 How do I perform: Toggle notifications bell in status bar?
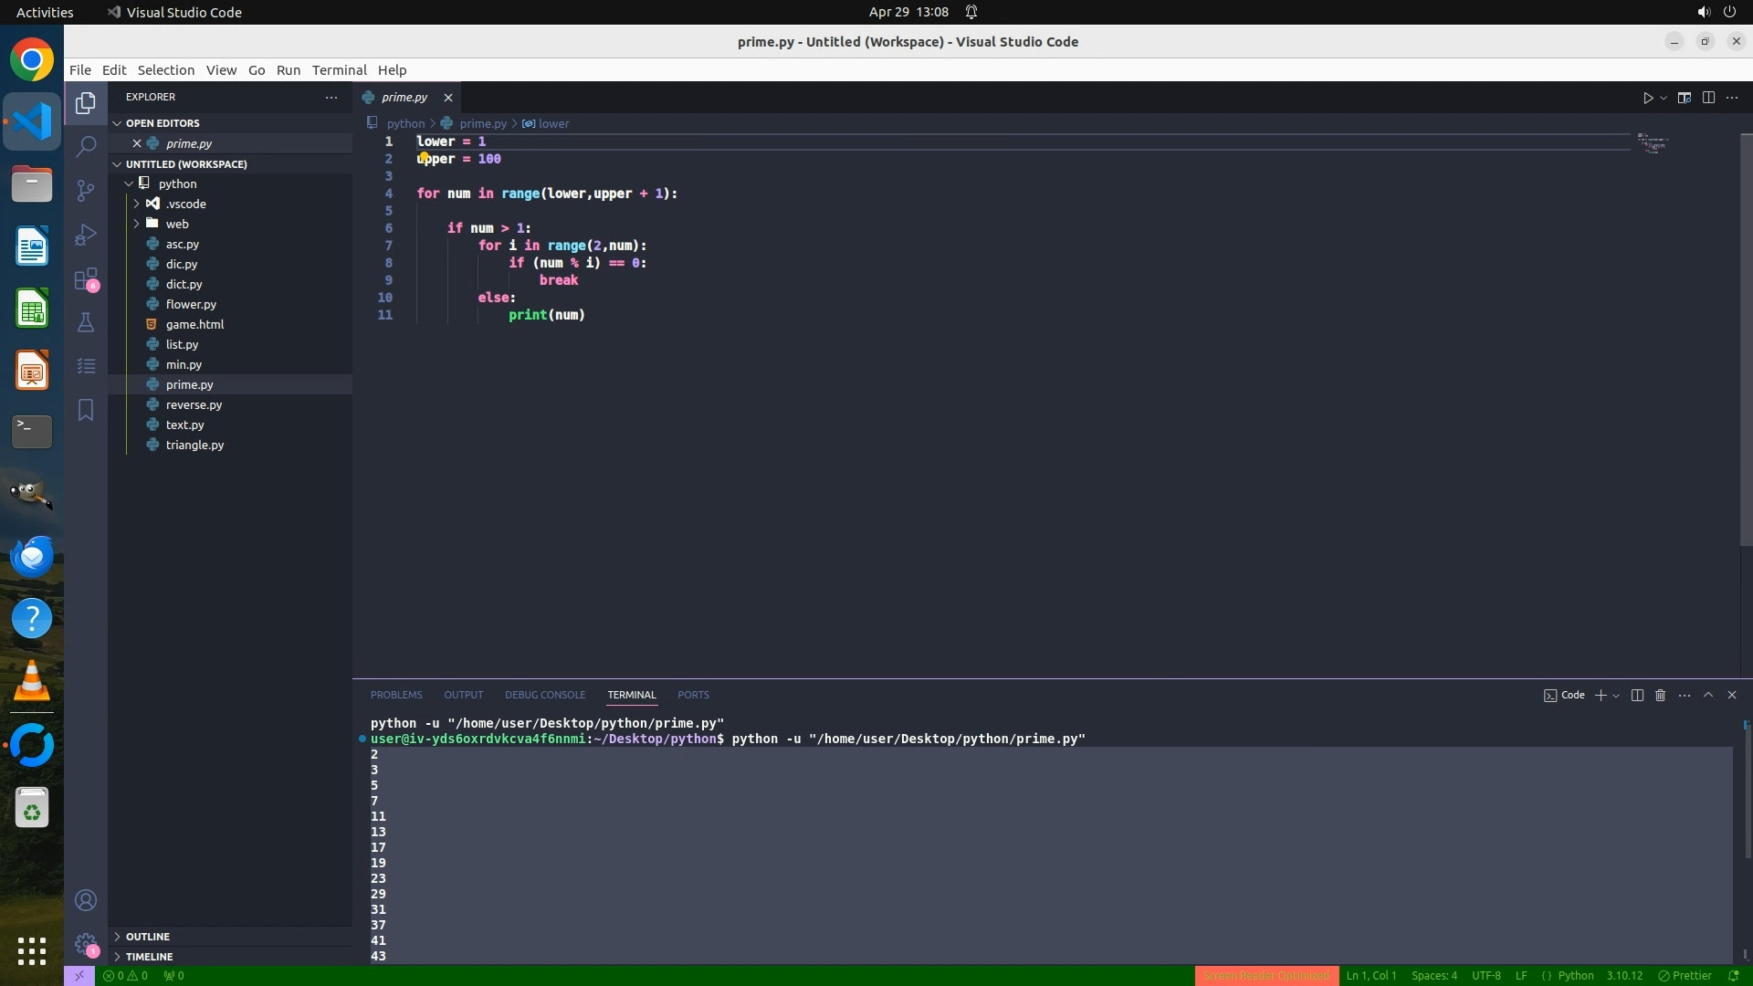(1733, 975)
